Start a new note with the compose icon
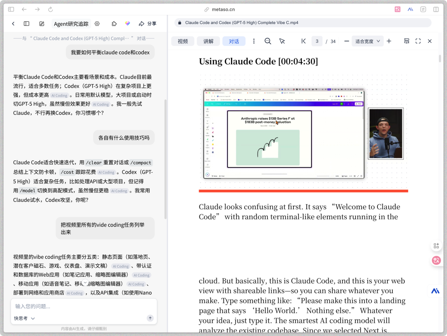Image resolution: width=447 pixels, height=336 pixels. point(41,24)
